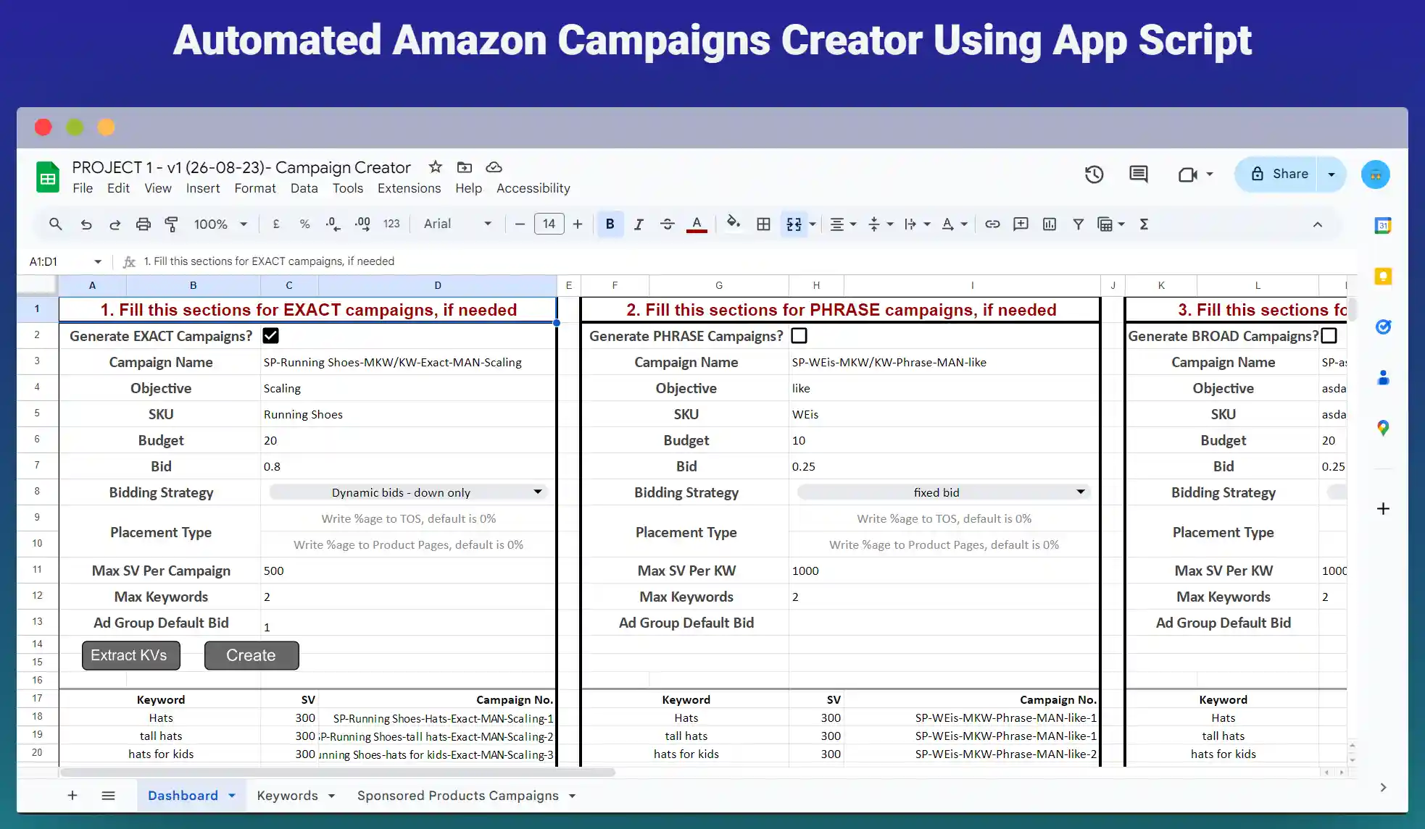Add a new sheet
1425x829 pixels.
pos(72,796)
